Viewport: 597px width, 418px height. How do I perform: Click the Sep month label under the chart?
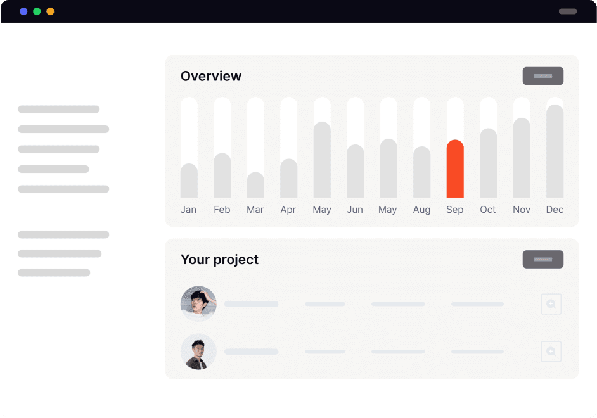tap(454, 210)
